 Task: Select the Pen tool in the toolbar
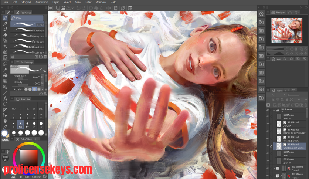[5, 18]
